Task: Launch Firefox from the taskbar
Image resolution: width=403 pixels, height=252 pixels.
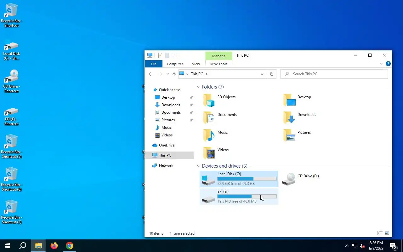Action: pyautogui.click(x=54, y=246)
